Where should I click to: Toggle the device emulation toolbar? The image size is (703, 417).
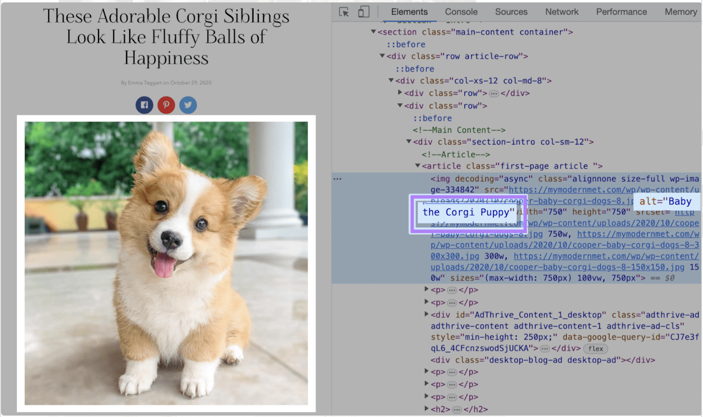[363, 12]
